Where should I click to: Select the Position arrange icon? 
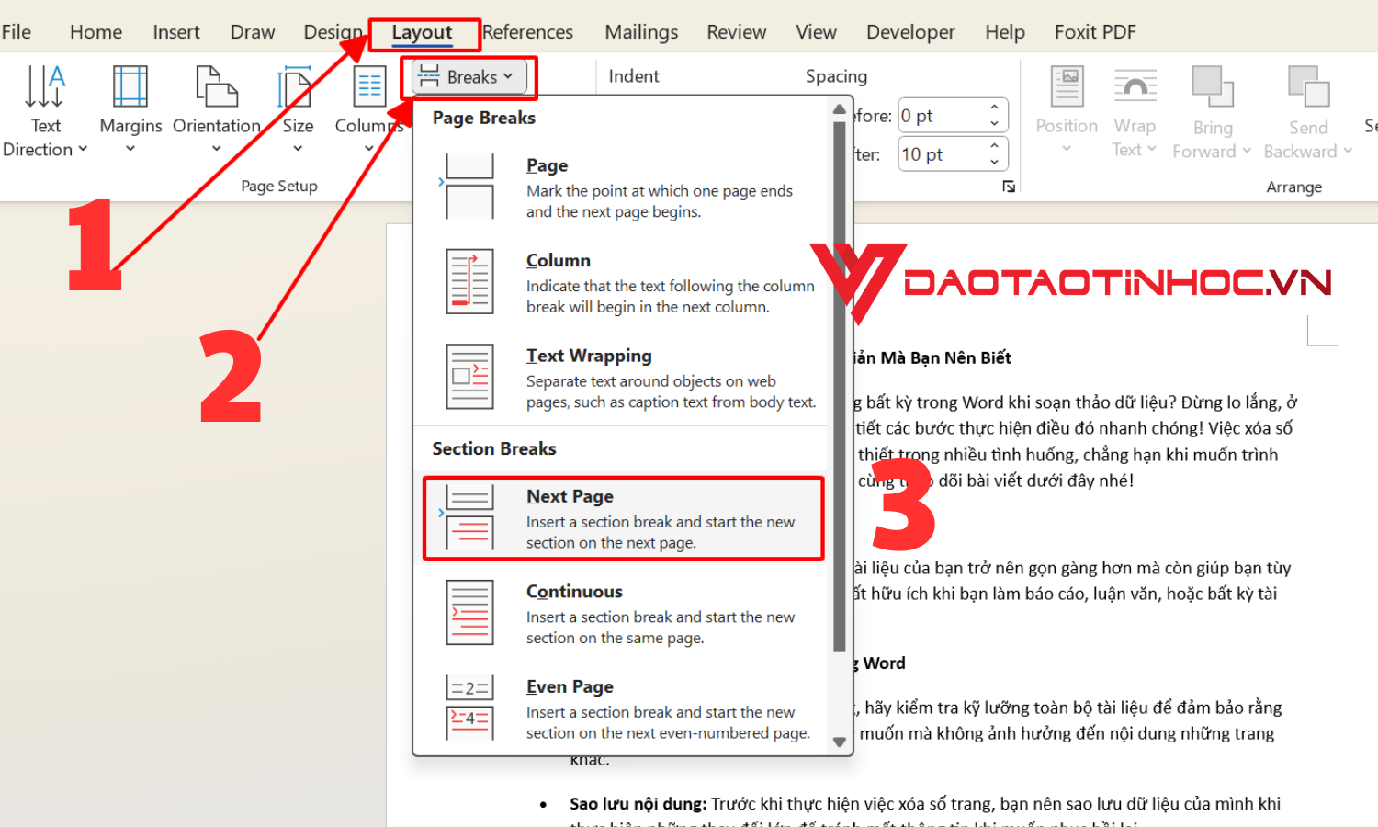(x=1067, y=88)
